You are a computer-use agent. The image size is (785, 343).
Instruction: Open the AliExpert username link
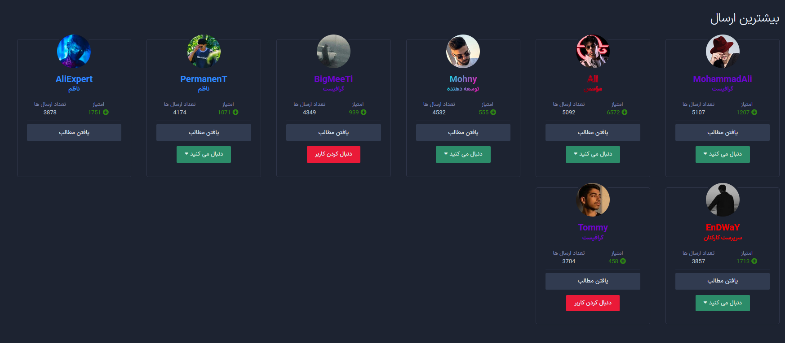tap(74, 79)
